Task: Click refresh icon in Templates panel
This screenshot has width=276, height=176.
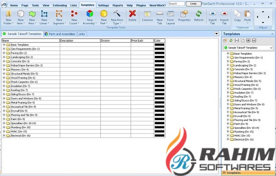Action: click(x=231, y=40)
